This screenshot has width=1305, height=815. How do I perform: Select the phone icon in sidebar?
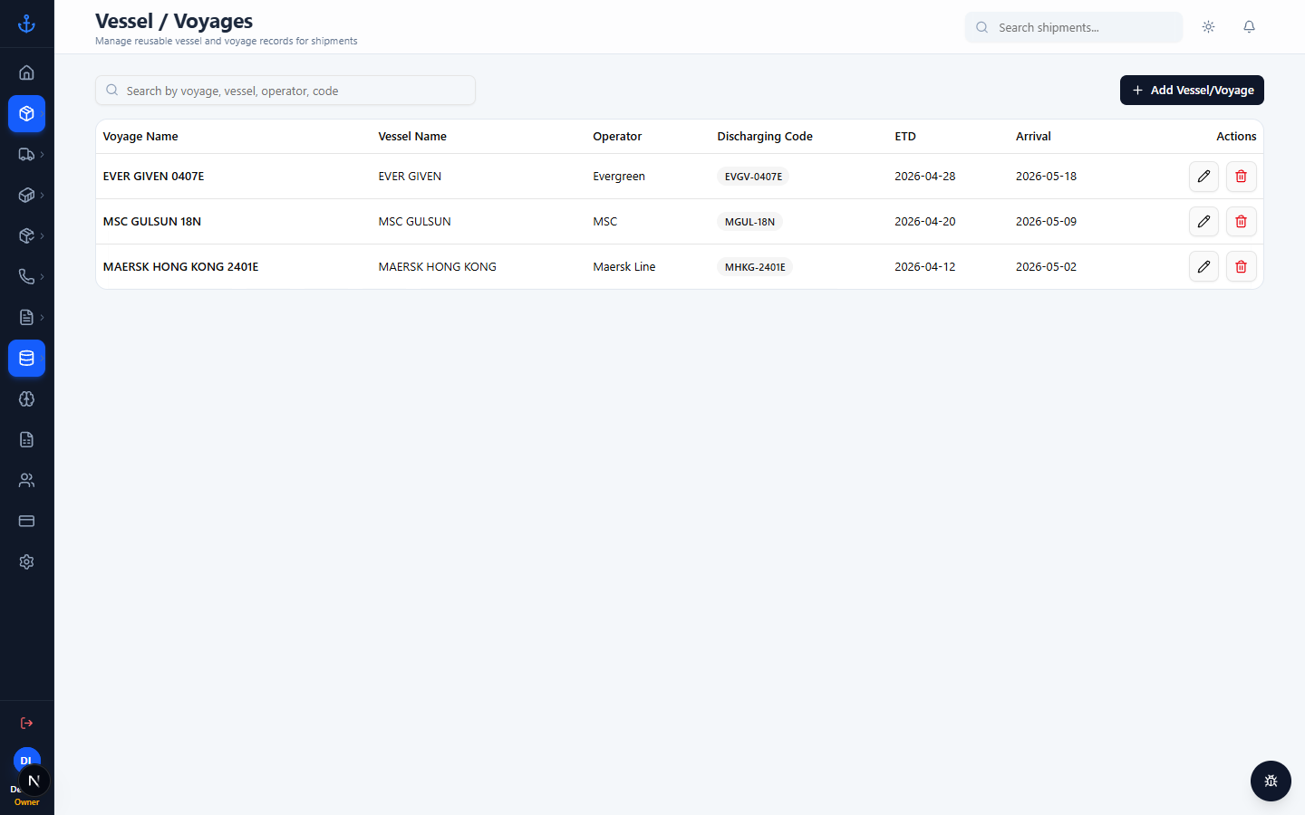26,276
